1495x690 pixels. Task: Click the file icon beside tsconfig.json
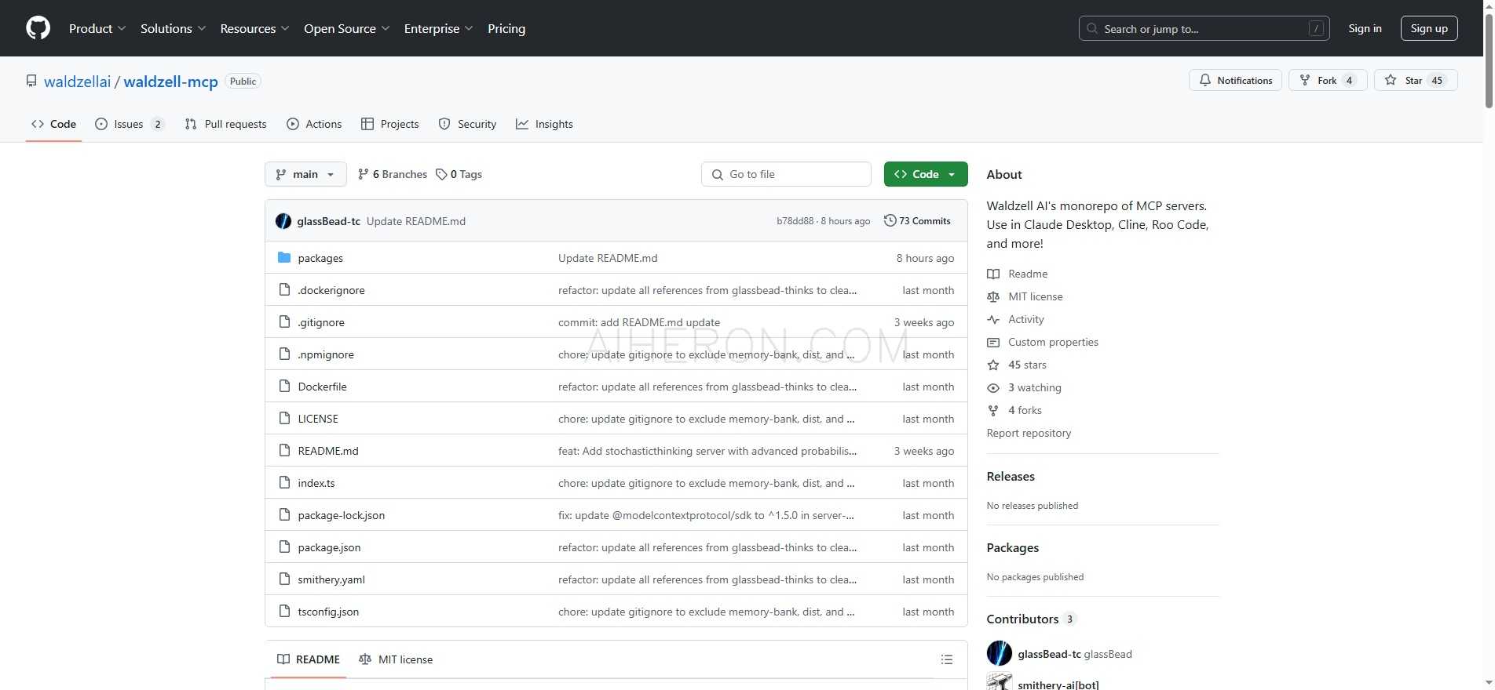284,611
